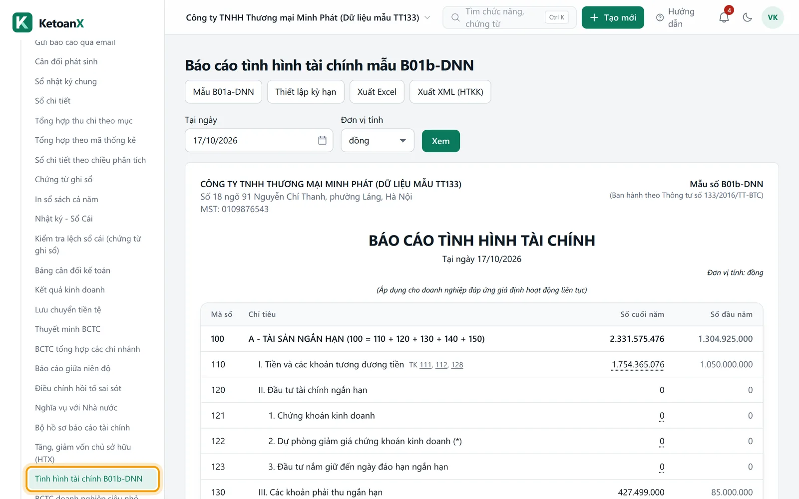Screen dimensions: 799x499
Task: Click the Xem button
Action: (x=440, y=141)
